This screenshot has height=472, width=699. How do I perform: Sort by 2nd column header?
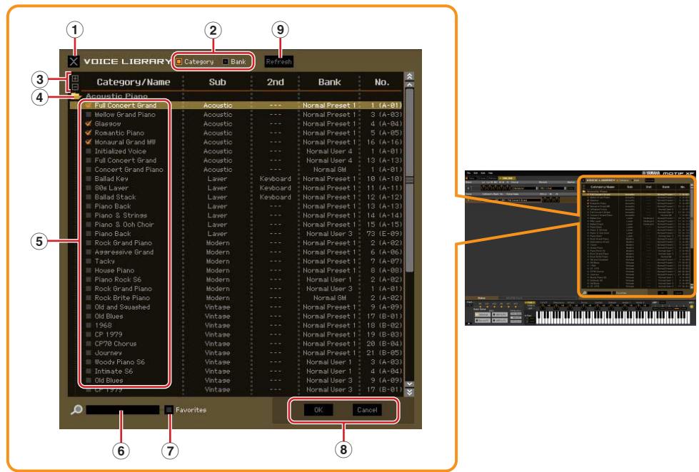(275, 82)
